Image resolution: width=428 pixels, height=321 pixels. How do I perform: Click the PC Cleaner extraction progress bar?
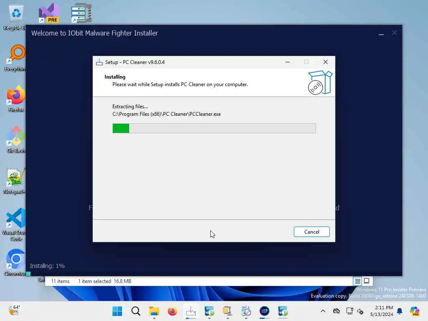coord(214,128)
